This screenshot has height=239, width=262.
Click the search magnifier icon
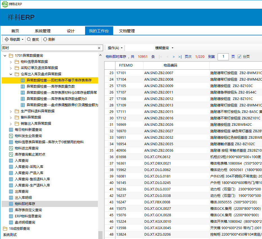(x=29, y=40)
